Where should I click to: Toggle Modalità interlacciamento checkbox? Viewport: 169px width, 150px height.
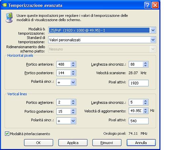click(x=7, y=134)
